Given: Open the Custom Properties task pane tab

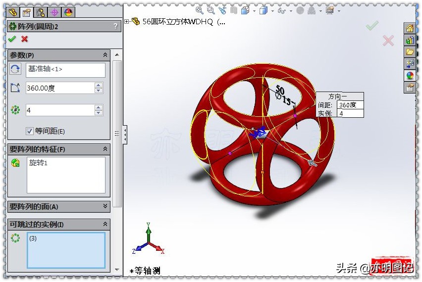Looking at the screenshot, I should 410,88.
